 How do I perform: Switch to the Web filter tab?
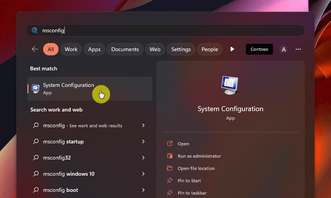[155, 49]
